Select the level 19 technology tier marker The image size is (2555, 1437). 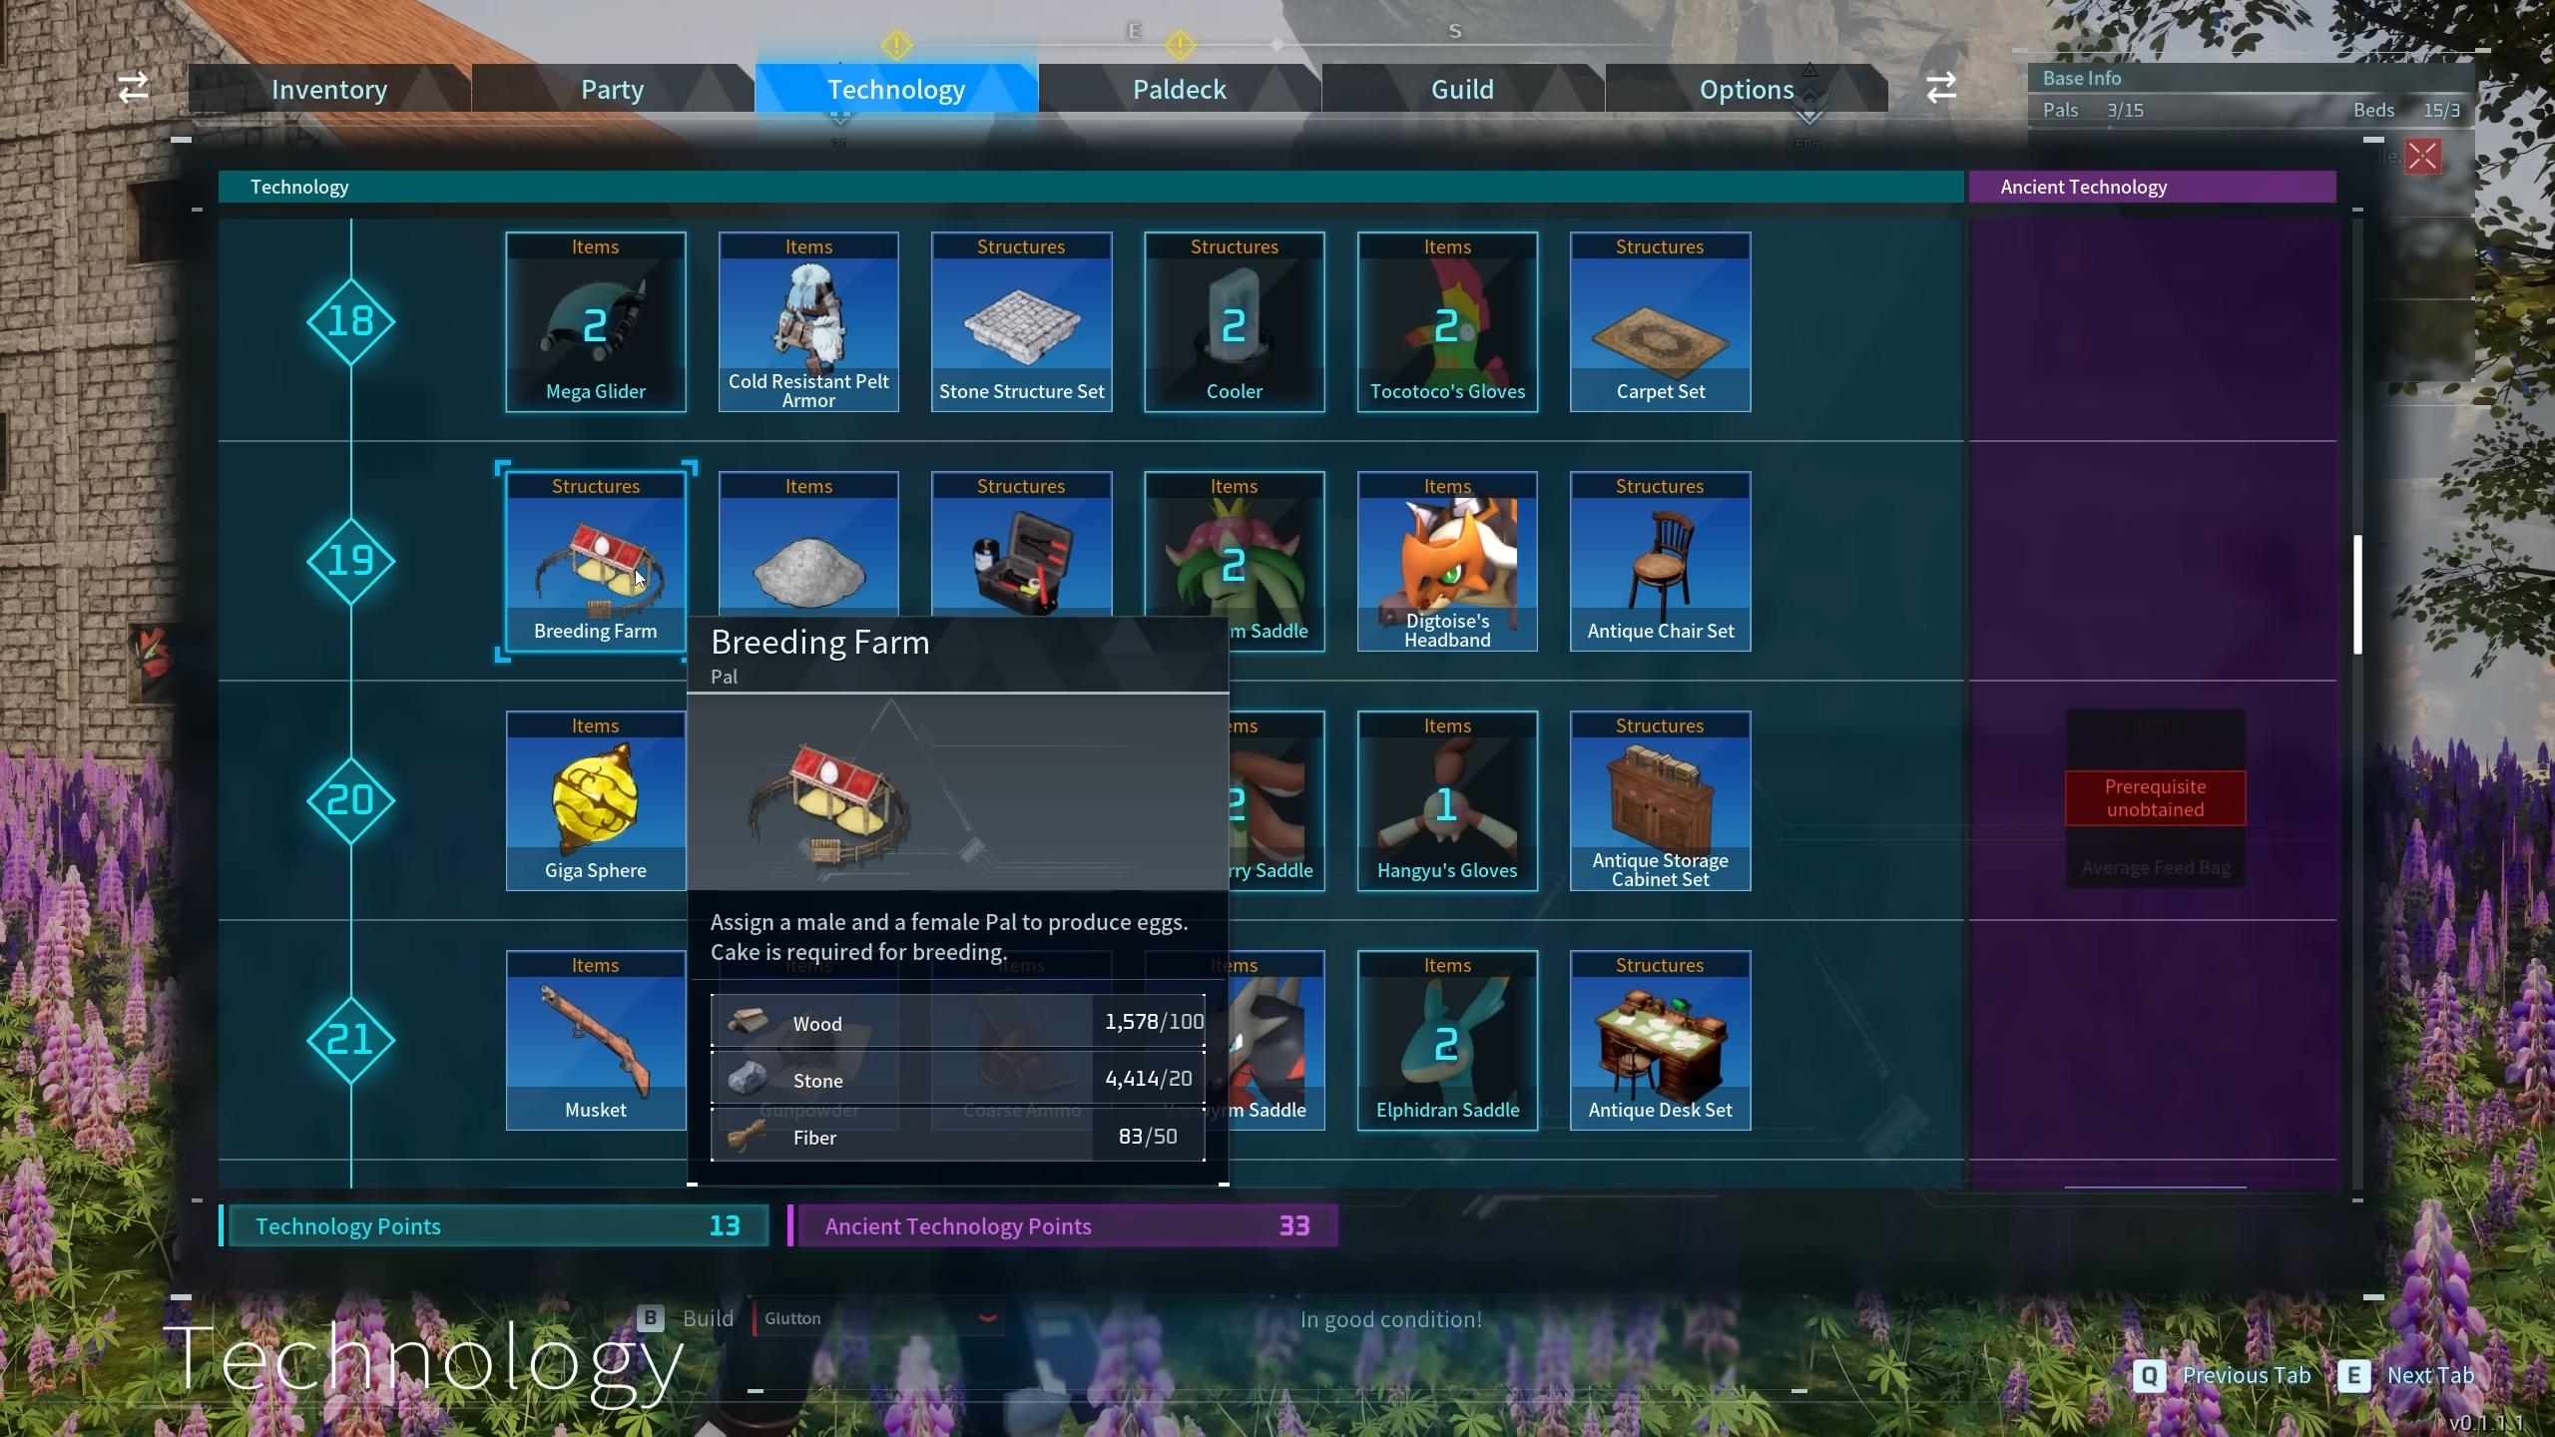pyautogui.click(x=349, y=560)
